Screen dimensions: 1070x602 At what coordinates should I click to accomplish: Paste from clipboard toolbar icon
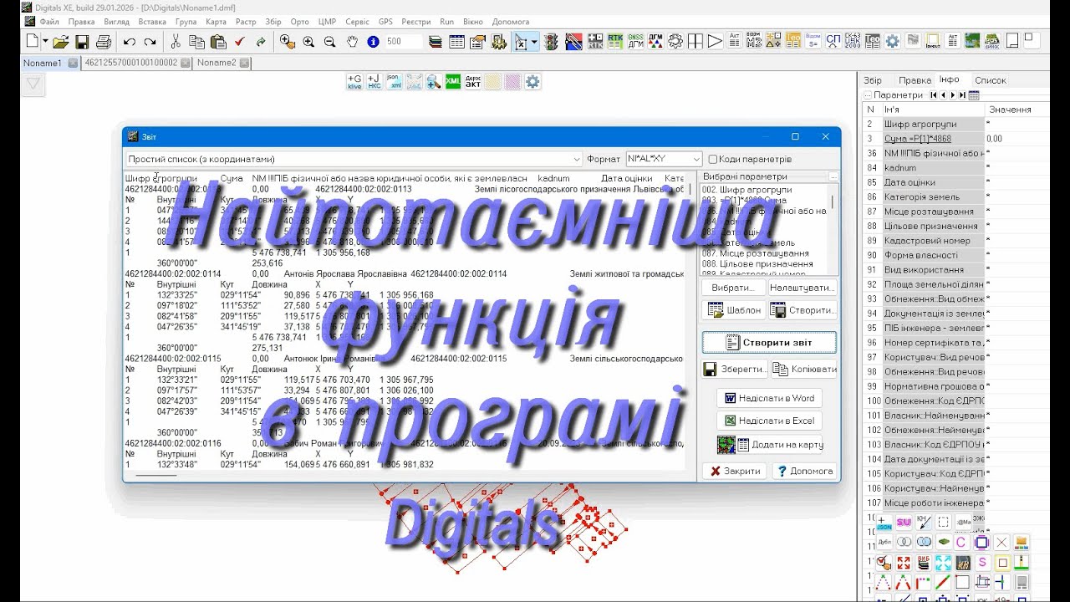(218, 41)
